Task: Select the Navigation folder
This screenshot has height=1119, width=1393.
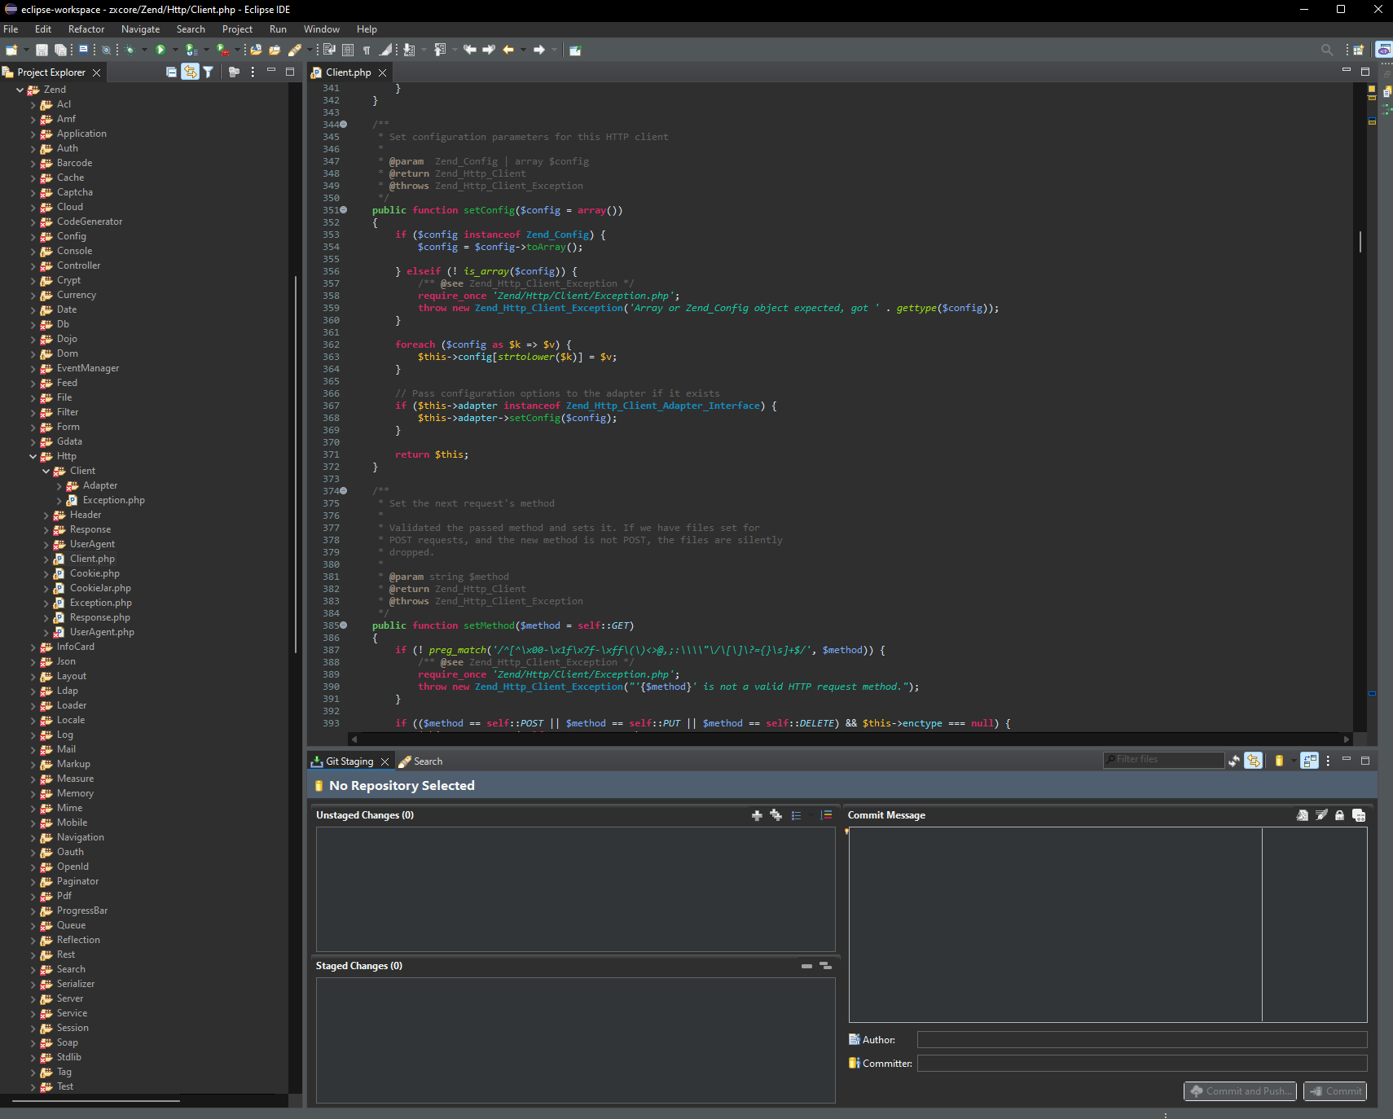Action: tap(80, 837)
